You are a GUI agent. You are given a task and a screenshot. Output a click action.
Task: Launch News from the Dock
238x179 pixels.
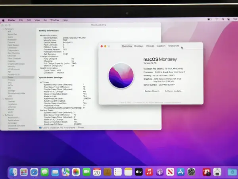[170, 172]
